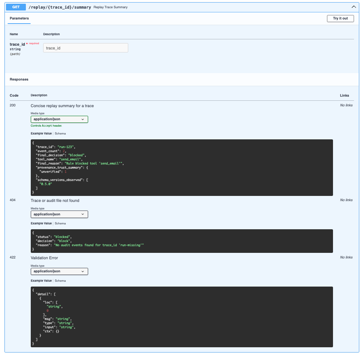Select Example Value for the 404 response

click(41, 223)
